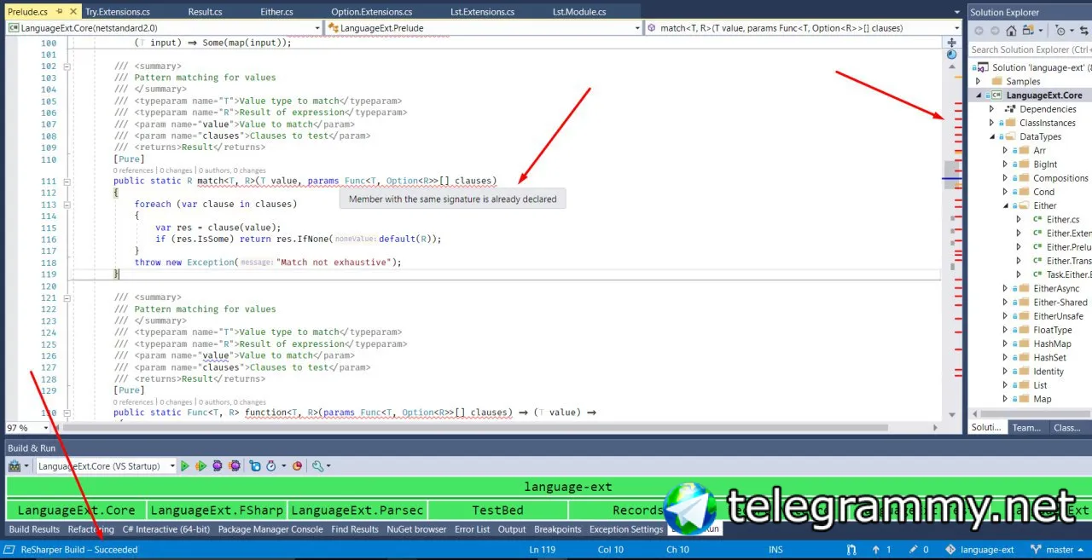1092x560 pixels.
Task: Expand the HashMap folder
Action: tap(1006, 344)
